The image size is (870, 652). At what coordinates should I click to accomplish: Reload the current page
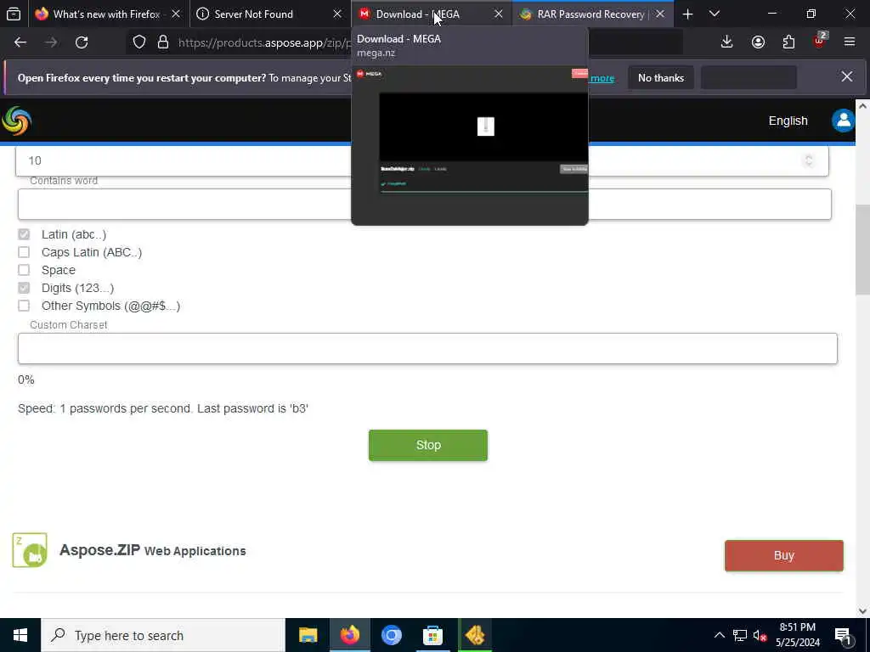point(82,42)
